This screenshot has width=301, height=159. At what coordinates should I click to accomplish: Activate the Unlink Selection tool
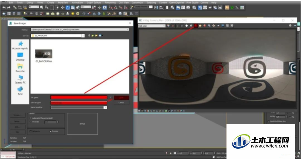pyautogui.click(x=20, y=7)
